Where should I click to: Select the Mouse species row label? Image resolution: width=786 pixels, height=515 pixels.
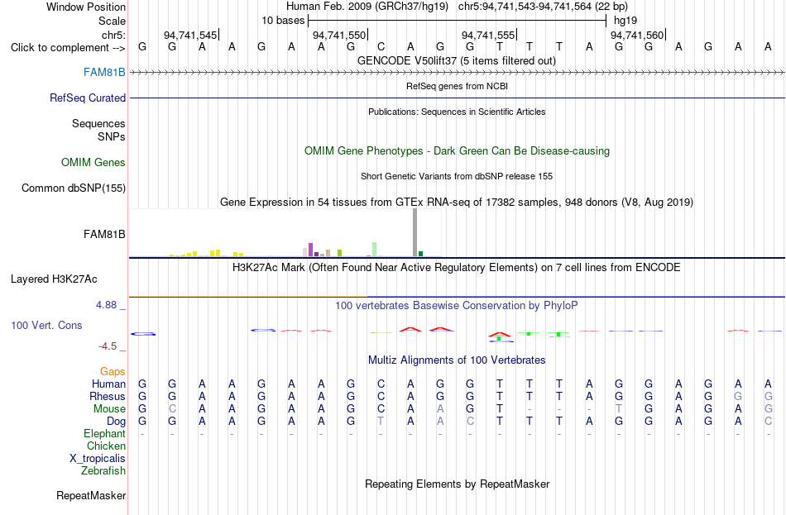pyautogui.click(x=109, y=409)
